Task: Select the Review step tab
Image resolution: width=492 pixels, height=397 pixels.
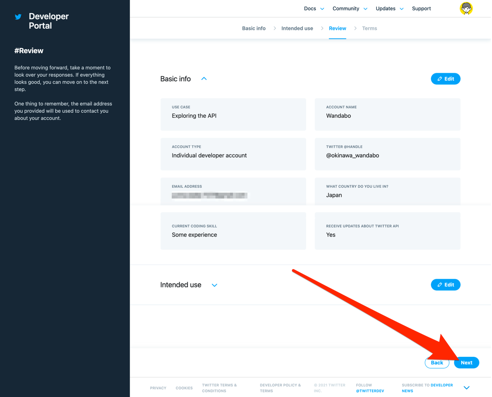Action: point(337,28)
